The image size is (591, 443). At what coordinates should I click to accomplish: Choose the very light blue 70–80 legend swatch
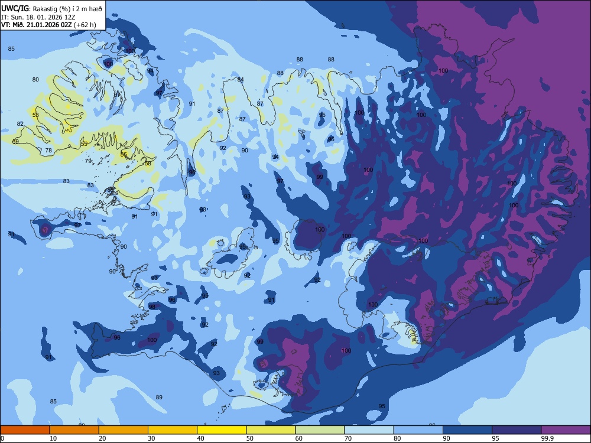(369, 430)
